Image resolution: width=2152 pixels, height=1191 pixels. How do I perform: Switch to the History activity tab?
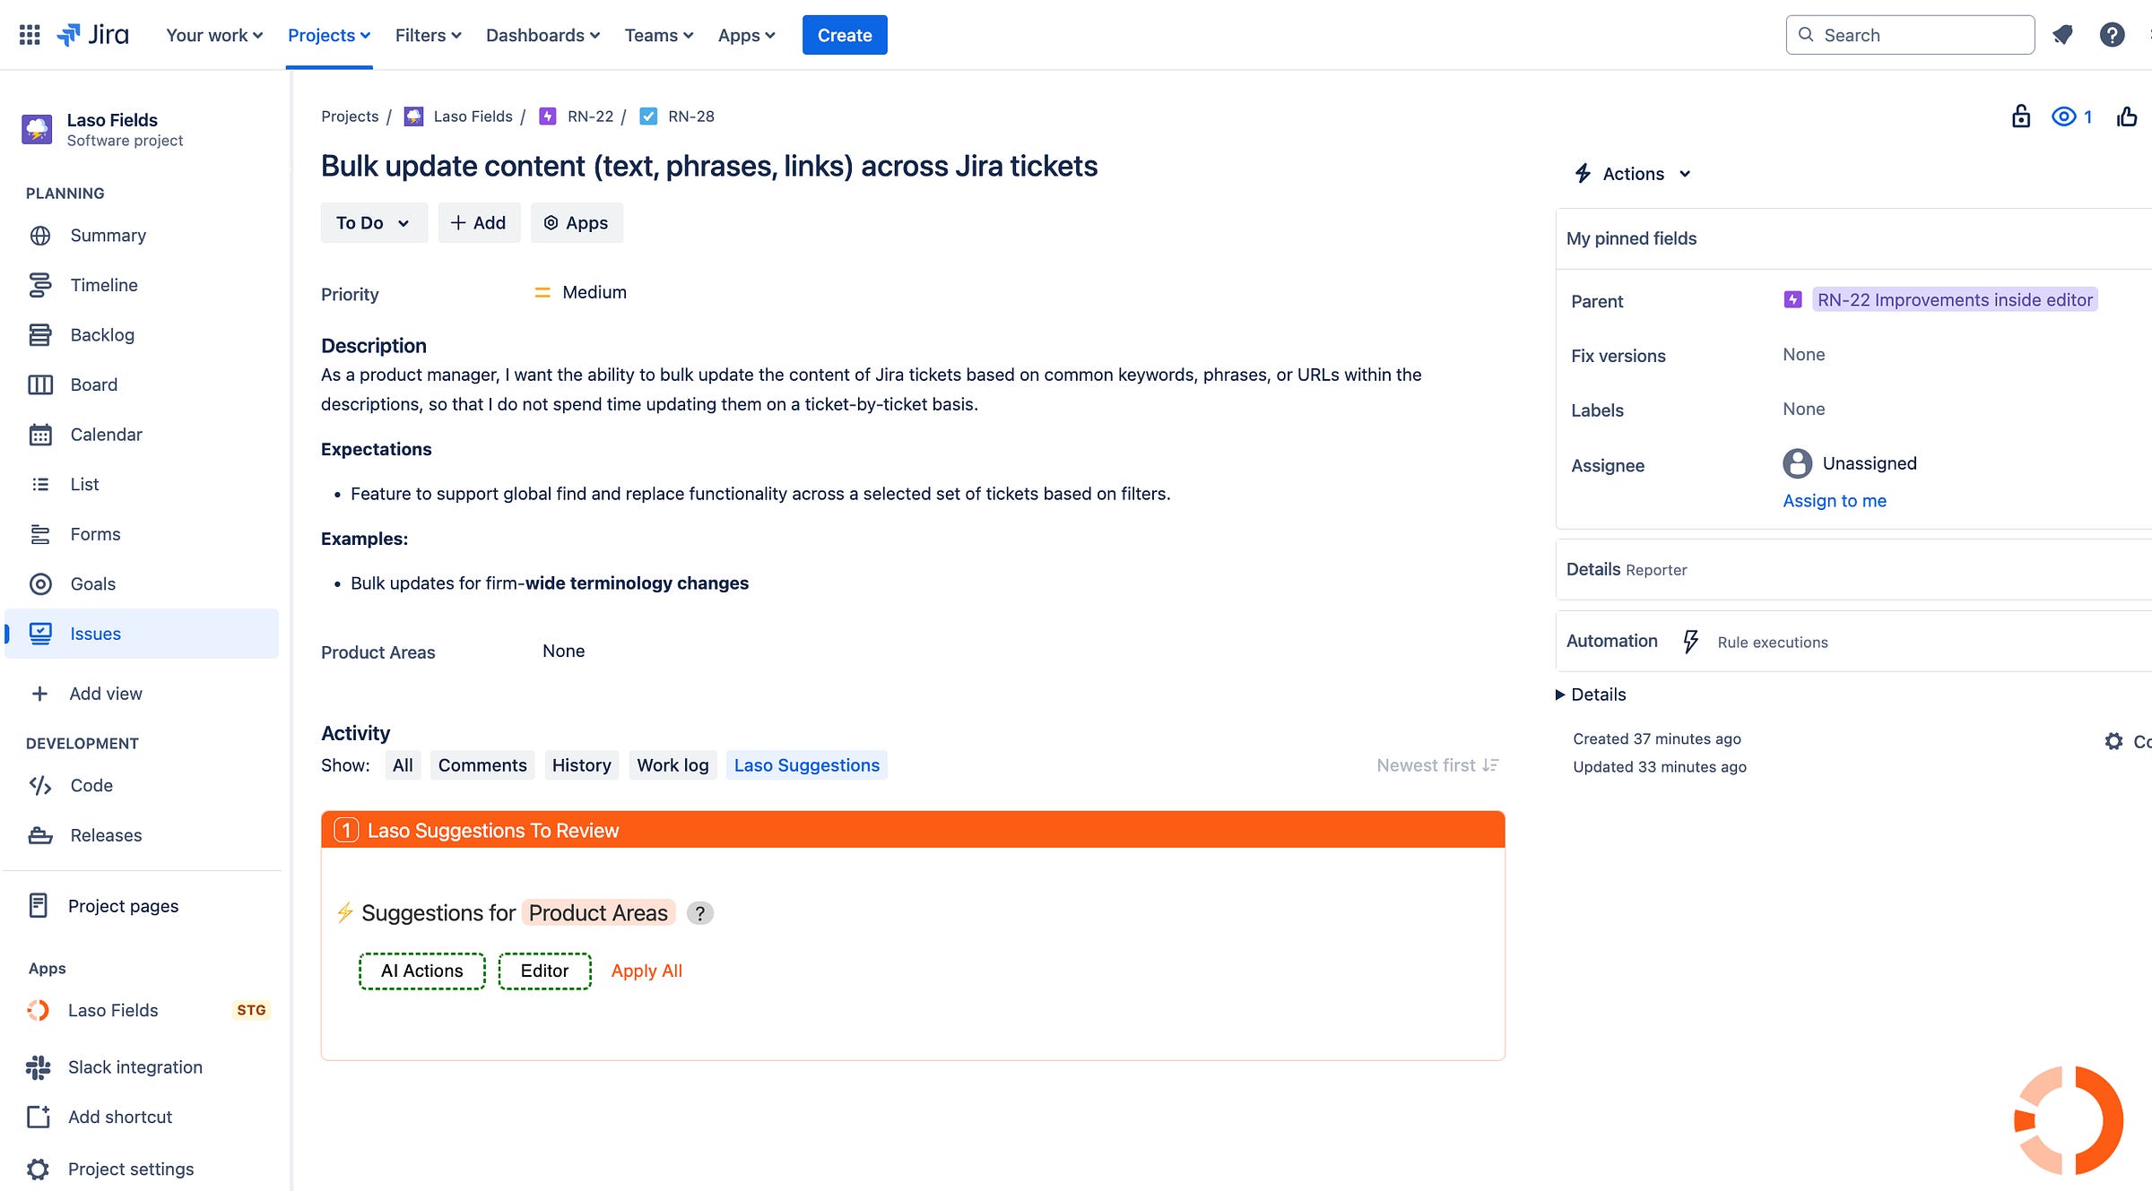[x=581, y=765]
